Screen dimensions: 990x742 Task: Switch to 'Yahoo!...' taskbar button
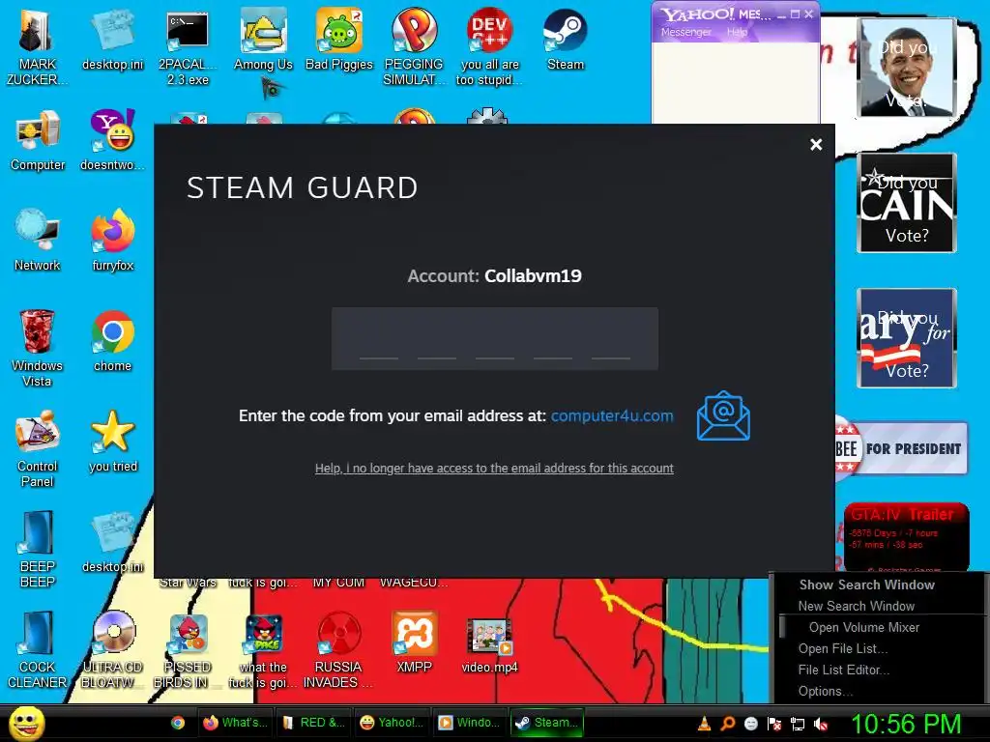pyautogui.click(x=392, y=723)
